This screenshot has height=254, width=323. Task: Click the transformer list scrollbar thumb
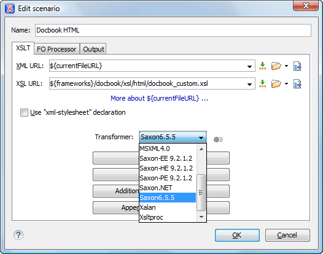201,193
